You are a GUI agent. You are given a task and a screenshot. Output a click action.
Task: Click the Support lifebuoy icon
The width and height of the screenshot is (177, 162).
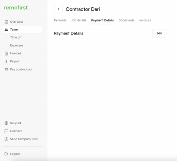(7, 123)
